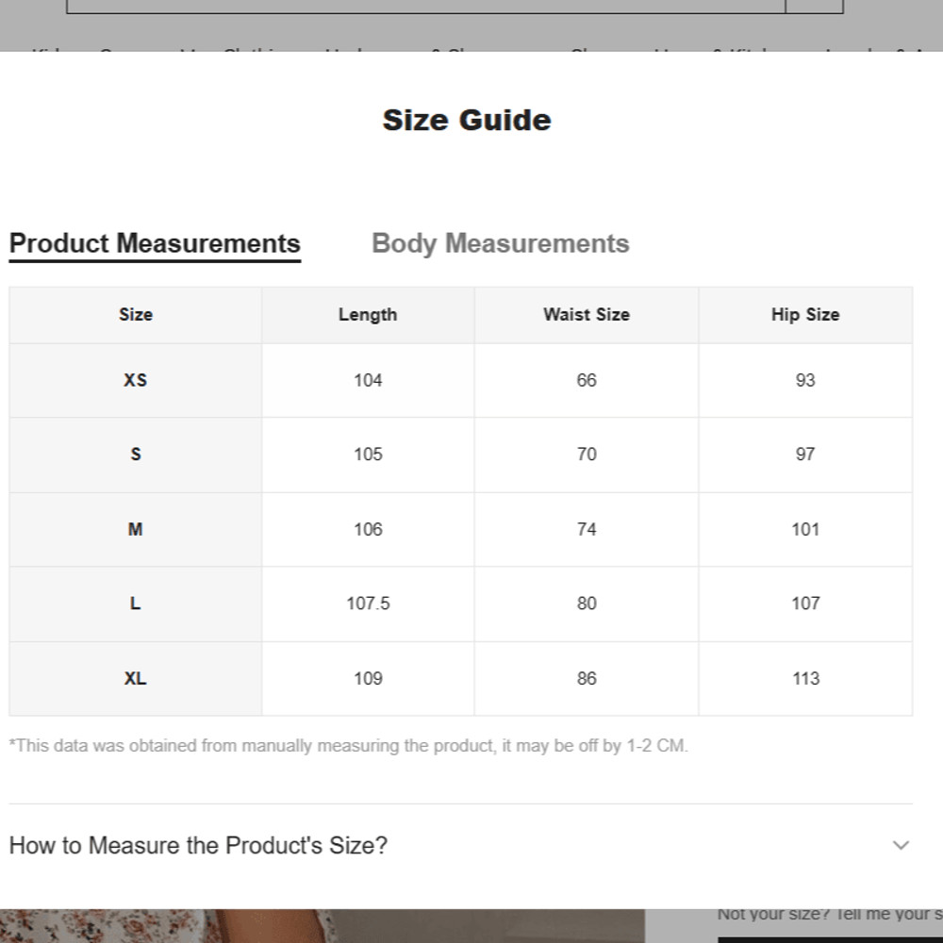Expand the How to Measure chevron arrow
943x943 pixels.
pos(901,845)
